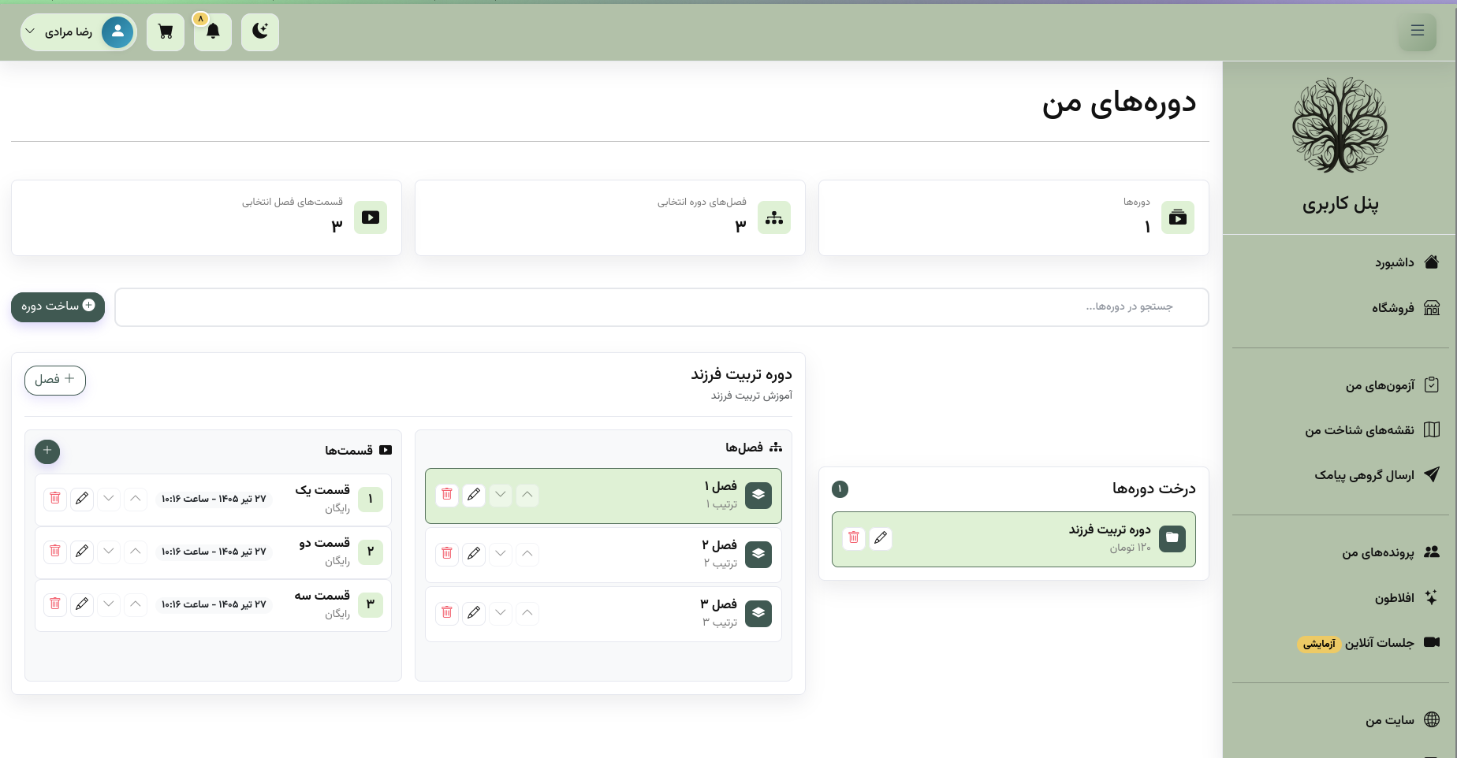Edit فصل ۱ with pencil icon
The width and height of the screenshot is (1457, 758).
[x=474, y=495]
